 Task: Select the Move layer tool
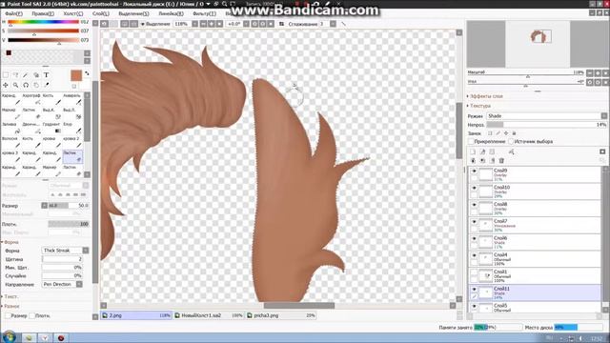pos(6,85)
